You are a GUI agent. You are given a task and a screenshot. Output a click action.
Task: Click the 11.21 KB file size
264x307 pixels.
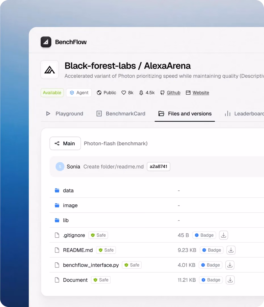pos(187,280)
